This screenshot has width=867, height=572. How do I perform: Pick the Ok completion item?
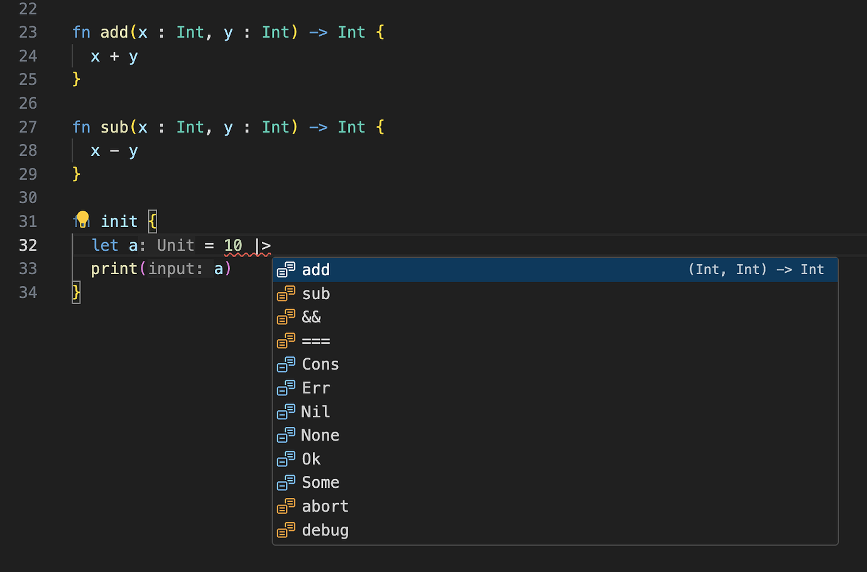[x=311, y=459]
